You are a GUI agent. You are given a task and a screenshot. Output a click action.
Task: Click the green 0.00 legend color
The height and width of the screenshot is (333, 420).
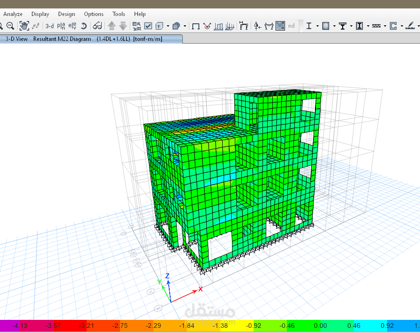(304, 325)
